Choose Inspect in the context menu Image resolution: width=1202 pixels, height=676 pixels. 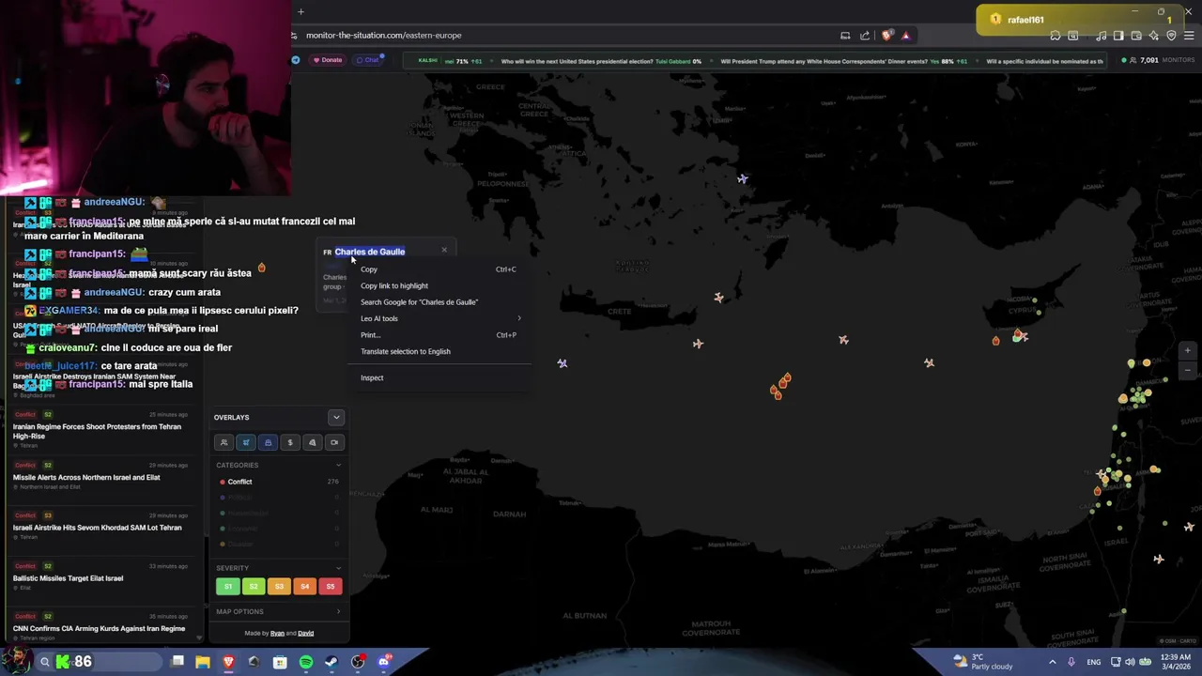click(x=439, y=377)
